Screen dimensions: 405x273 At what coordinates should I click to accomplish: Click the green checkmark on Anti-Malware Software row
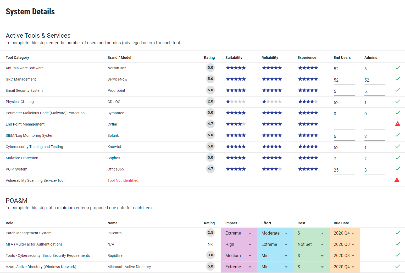[397, 68]
